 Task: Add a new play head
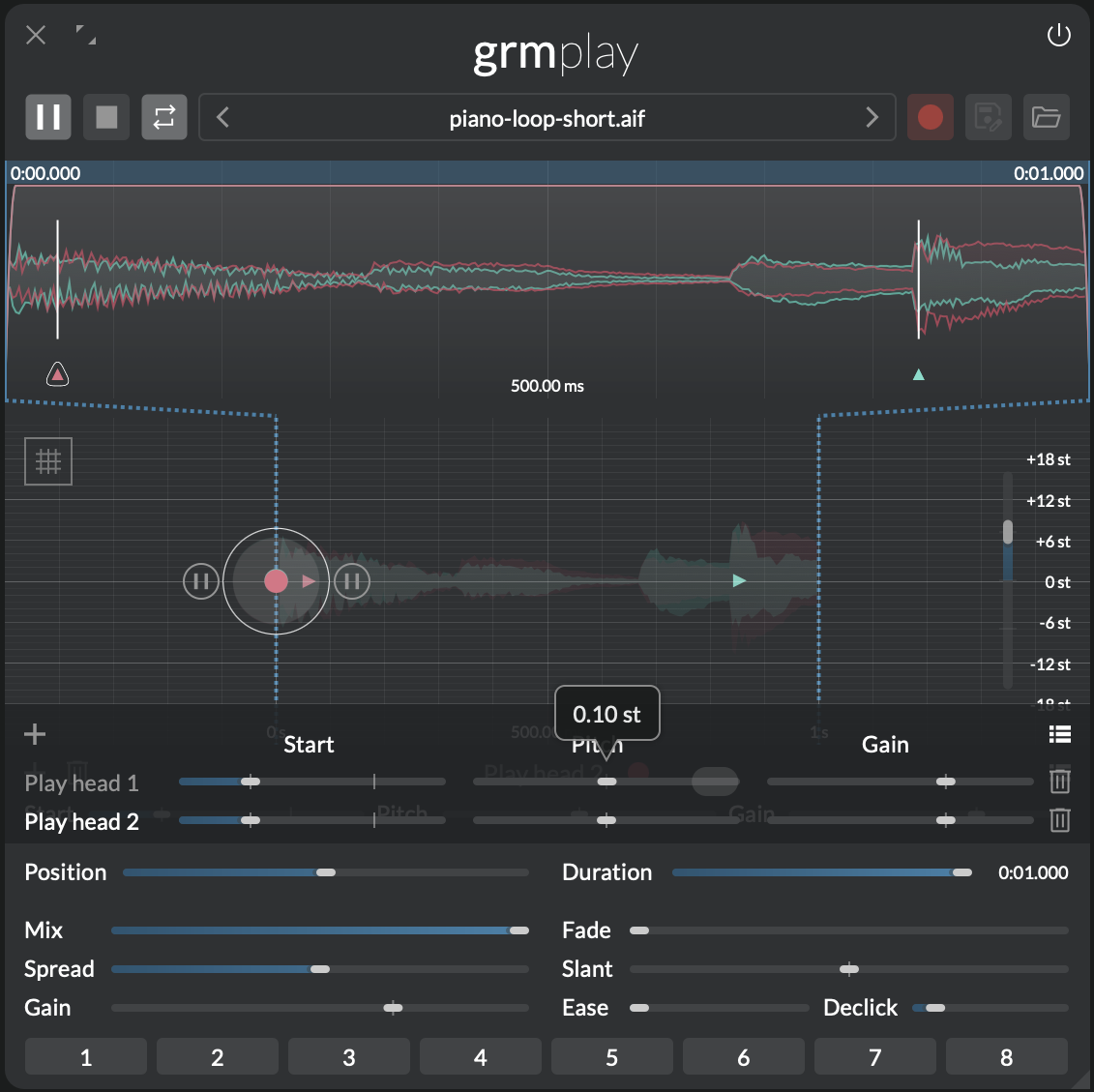(35, 734)
